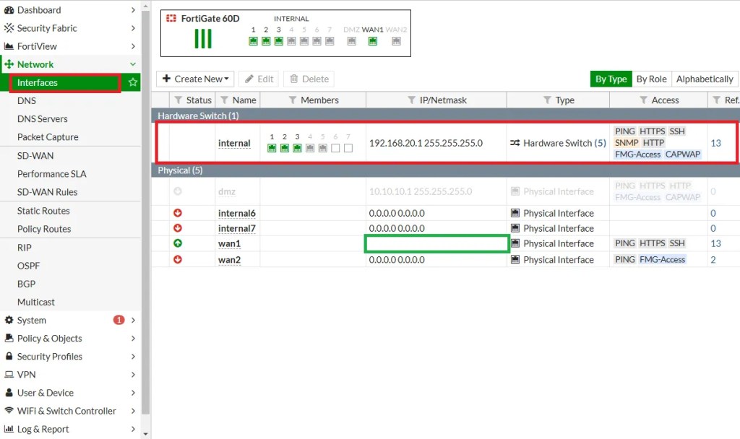The width and height of the screenshot is (740, 439).
Task: Click the hardware switch type icon
Action: pyautogui.click(x=515, y=143)
